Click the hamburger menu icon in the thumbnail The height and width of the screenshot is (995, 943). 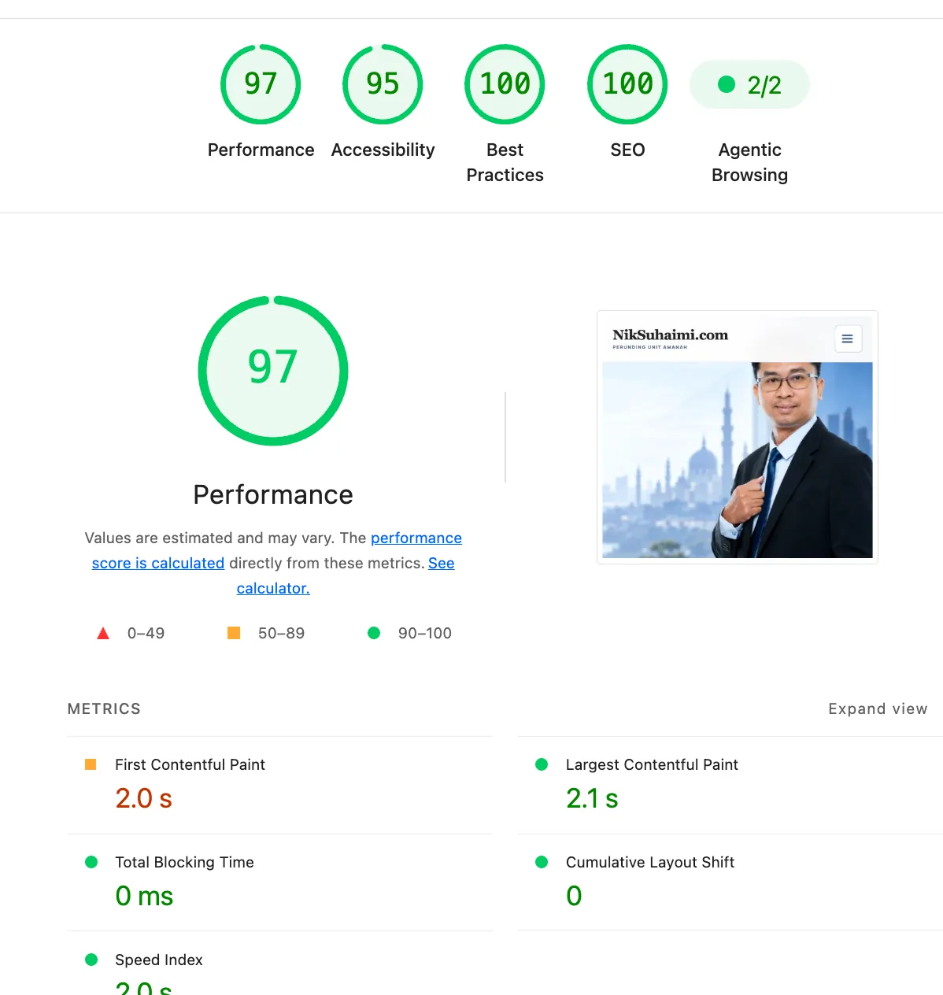pos(848,338)
